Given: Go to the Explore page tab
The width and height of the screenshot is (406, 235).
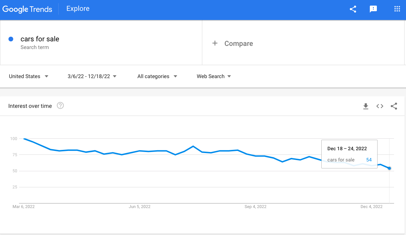Looking at the screenshot, I should pyautogui.click(x=78, y=9).
